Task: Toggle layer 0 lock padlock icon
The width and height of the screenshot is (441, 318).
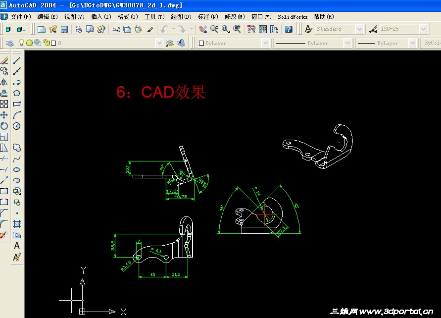Action: pyautogui.click(x=47, y=43)
